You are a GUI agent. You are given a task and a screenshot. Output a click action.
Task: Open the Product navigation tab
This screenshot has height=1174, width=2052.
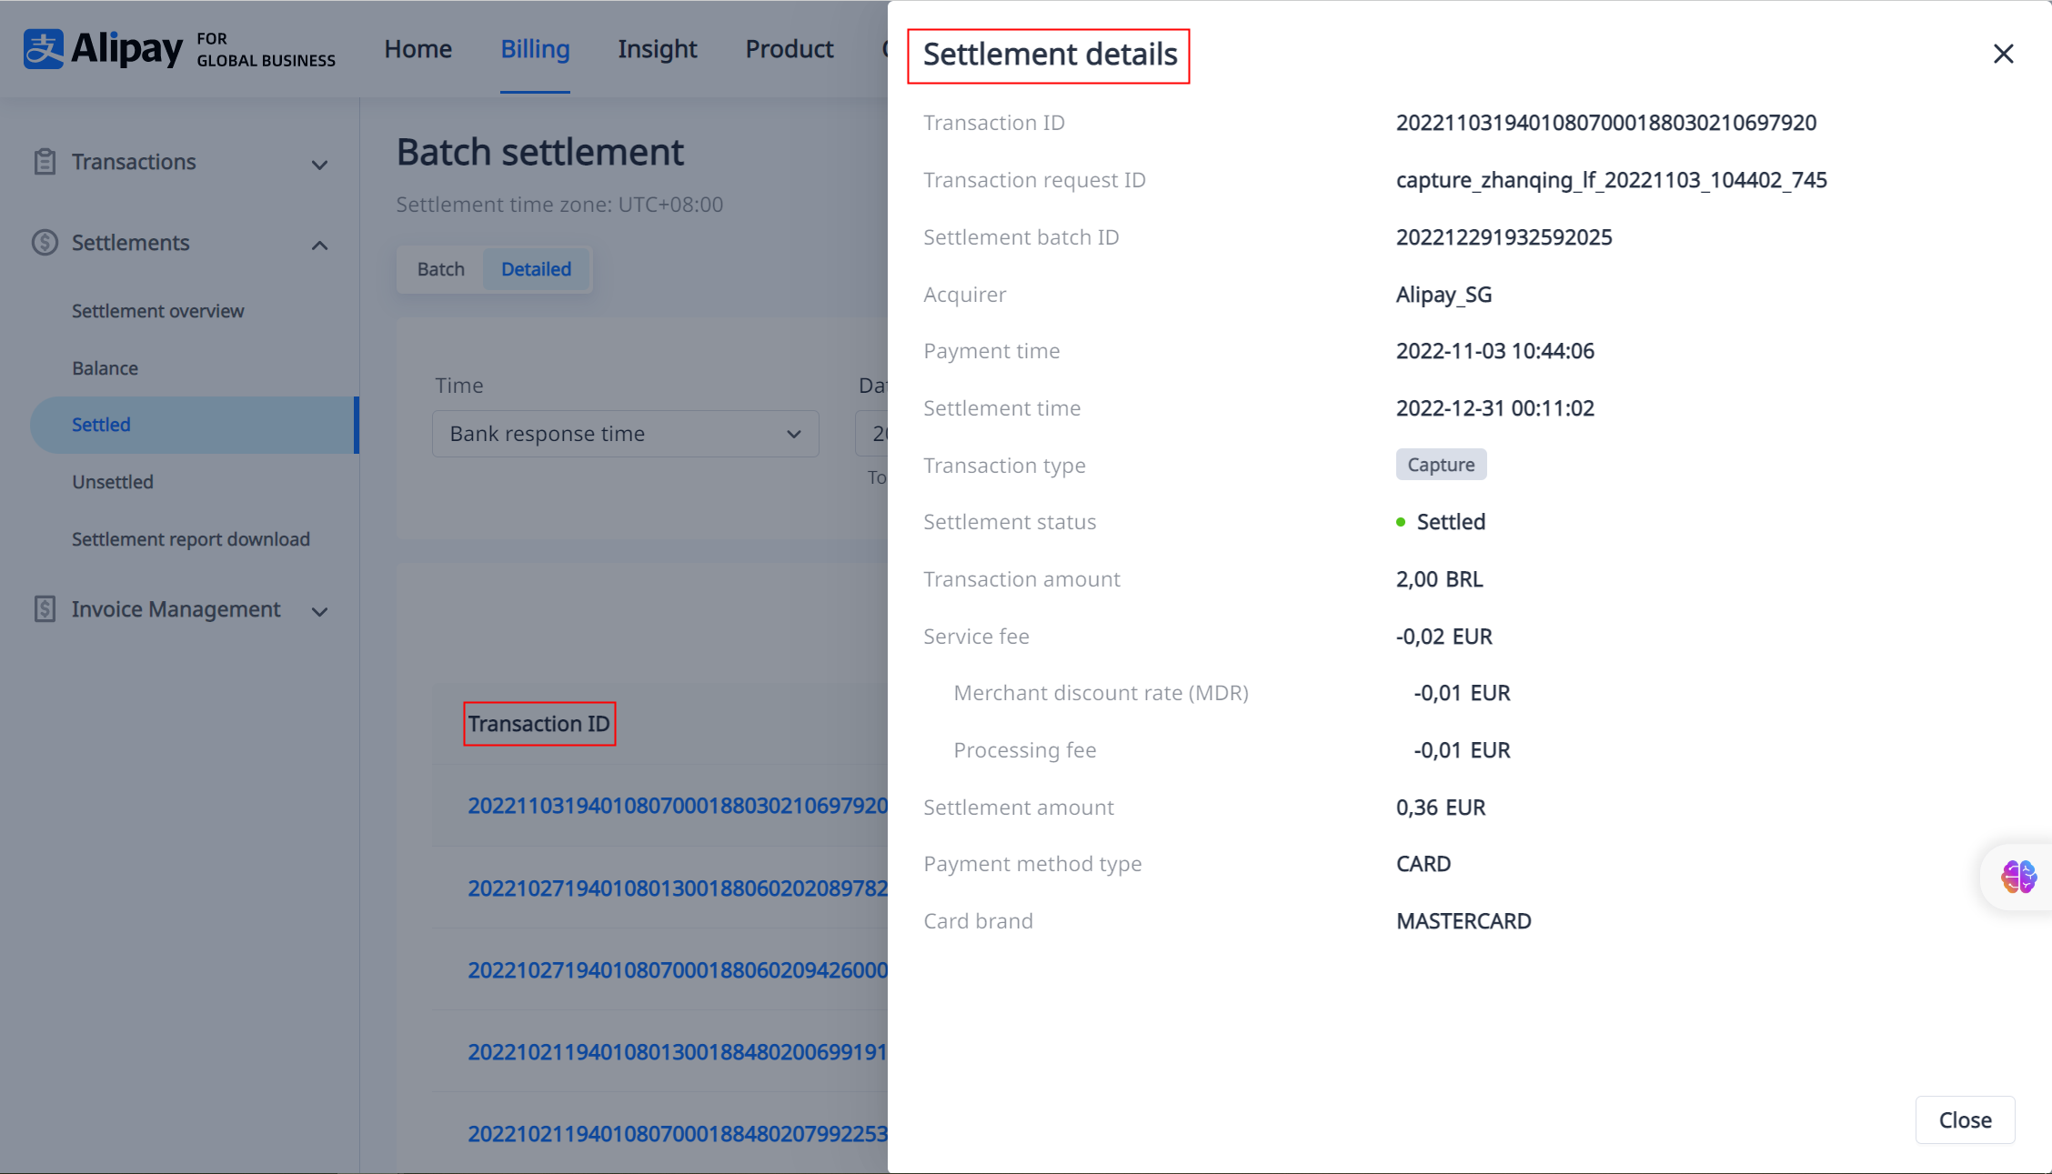[x=789, y=49]
